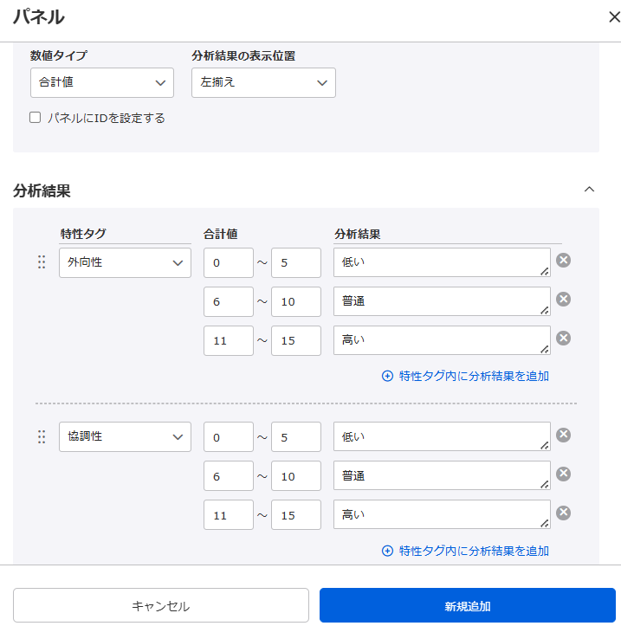This screenshot has width=621, height=626.
Task: Click the 新規追加 button
Action: [x=467, y=605]
